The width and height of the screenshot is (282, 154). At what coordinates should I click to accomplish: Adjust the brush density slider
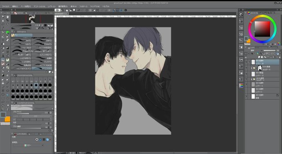[29, 128]
